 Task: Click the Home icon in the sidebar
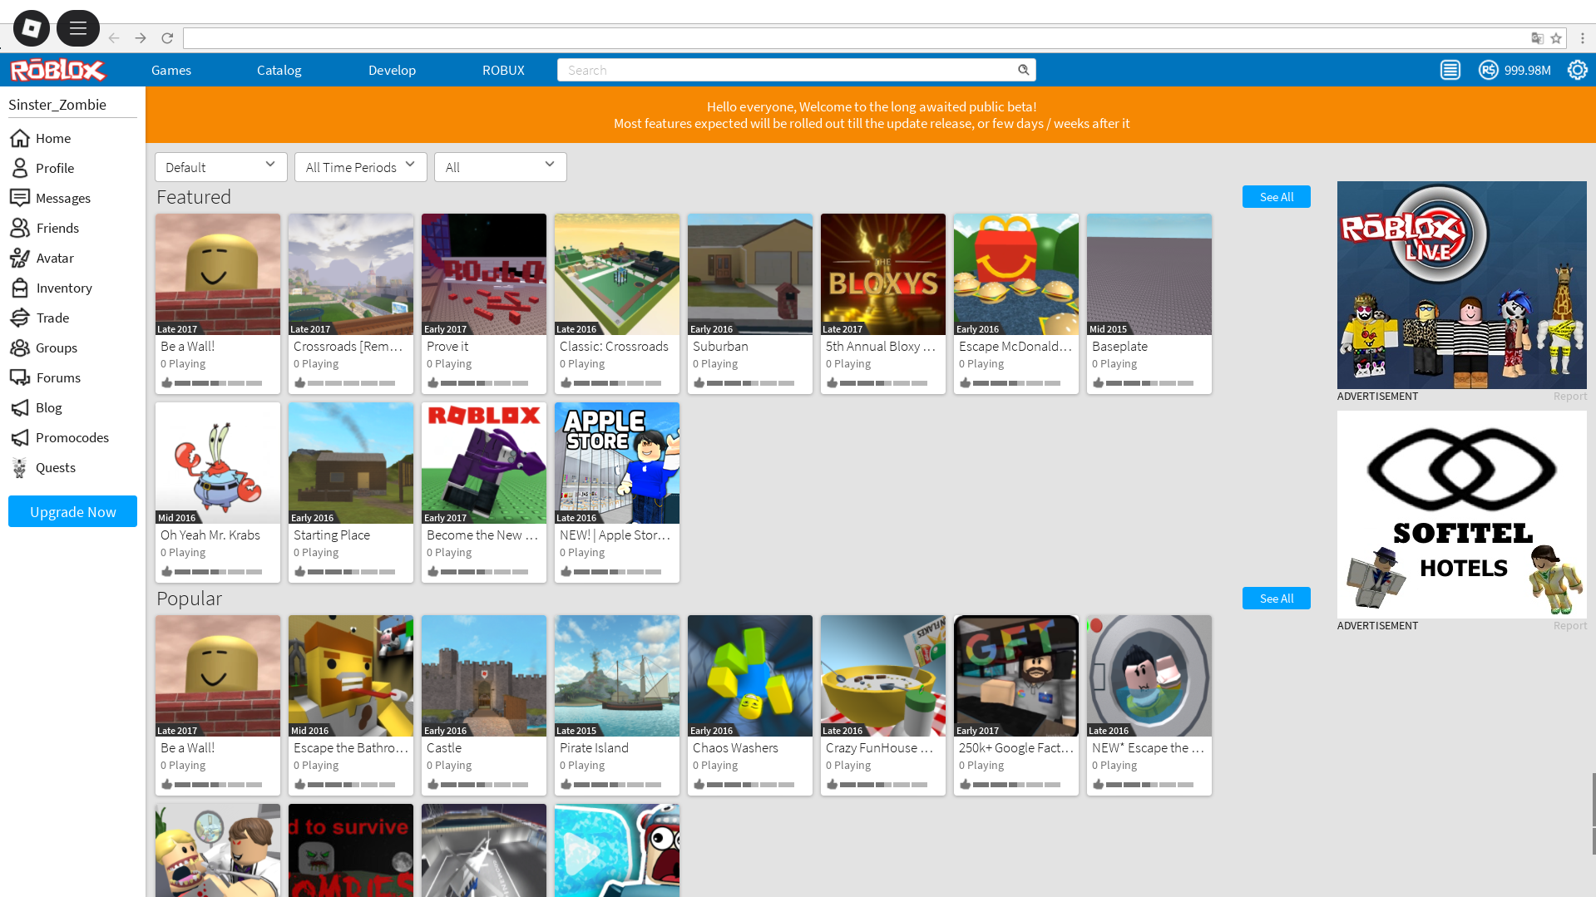20,138
